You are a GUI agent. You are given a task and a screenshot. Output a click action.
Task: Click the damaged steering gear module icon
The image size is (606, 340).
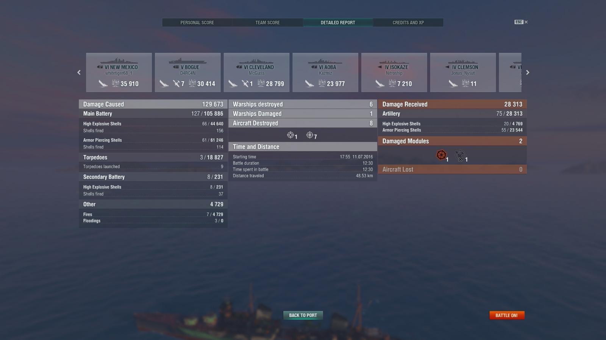click(441, 155)
